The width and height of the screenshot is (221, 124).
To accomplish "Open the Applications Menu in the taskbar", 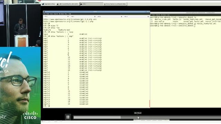I will [49, 4].
